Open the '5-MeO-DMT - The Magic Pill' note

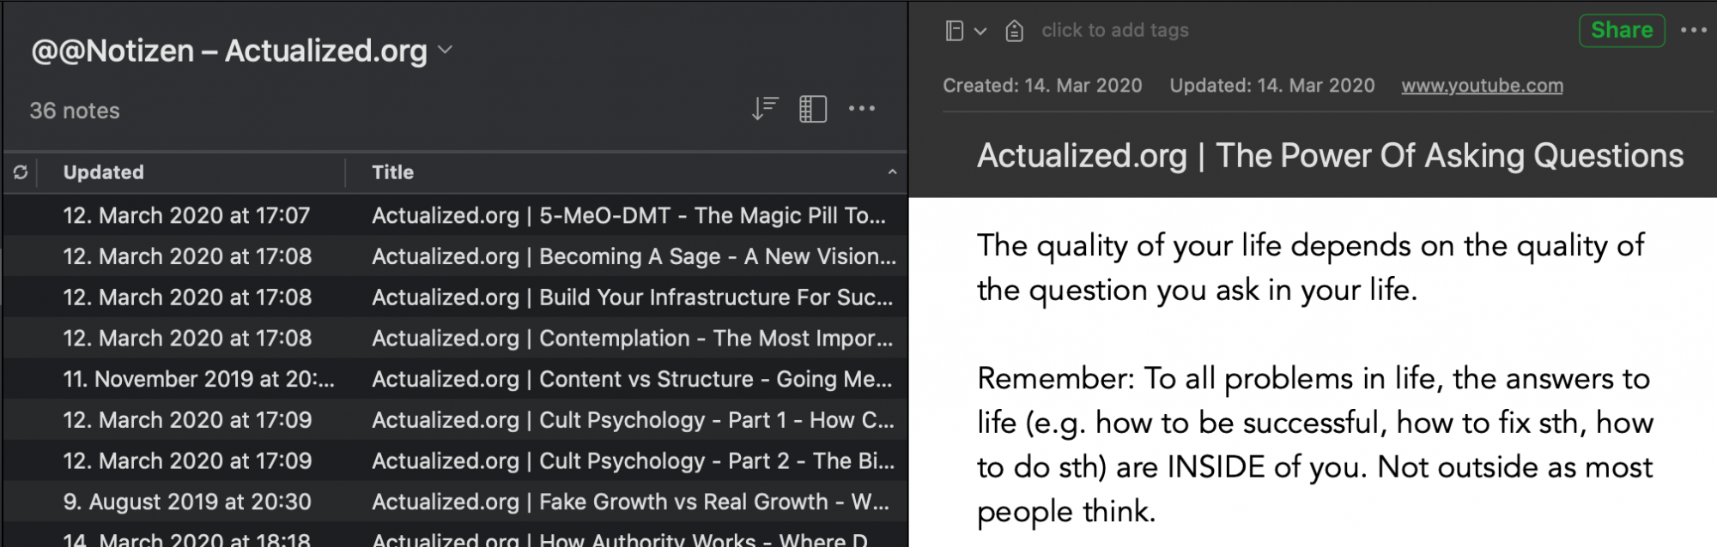pyautogui.click(x=456, y=215)
